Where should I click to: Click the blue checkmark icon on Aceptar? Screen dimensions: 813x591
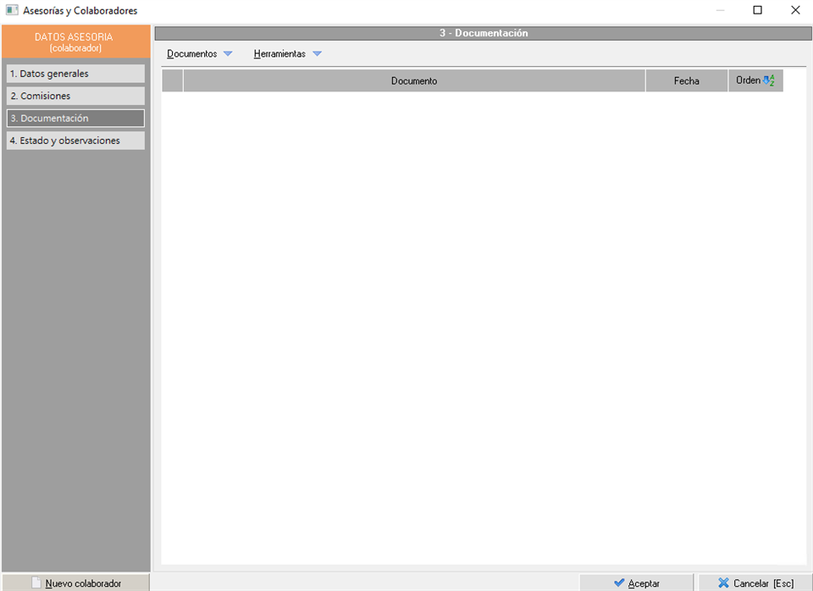619,583
